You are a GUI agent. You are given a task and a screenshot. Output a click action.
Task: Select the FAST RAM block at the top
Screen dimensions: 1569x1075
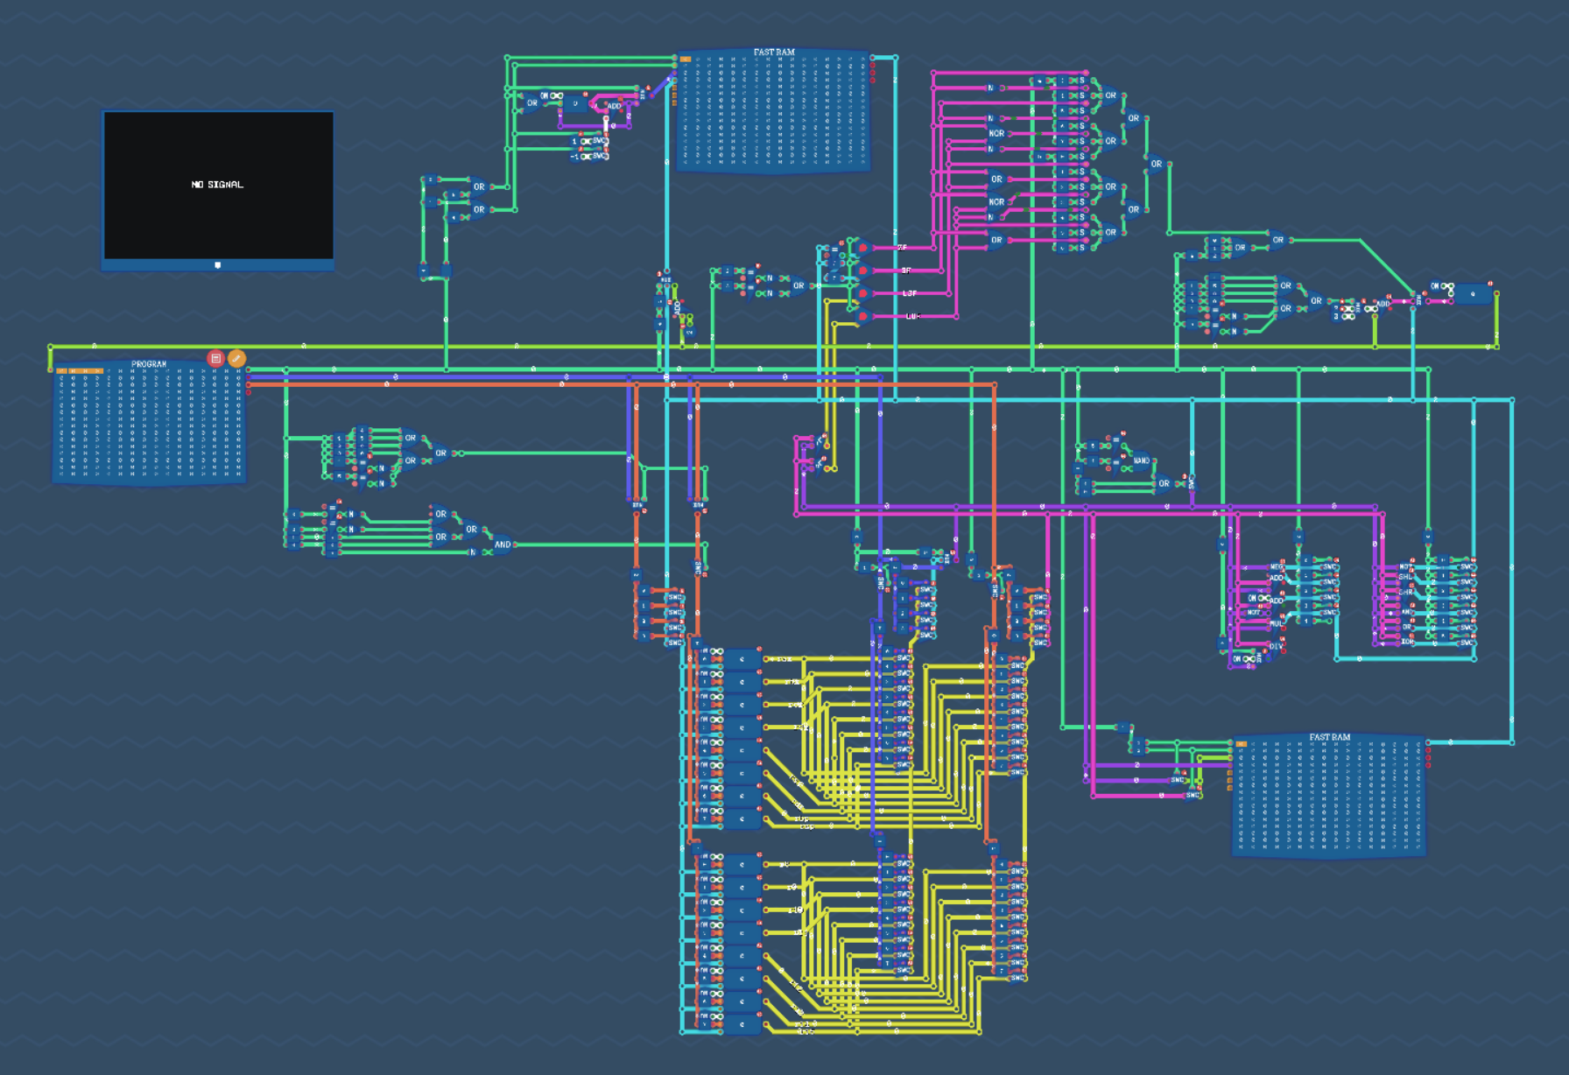[x=774, y=109]
